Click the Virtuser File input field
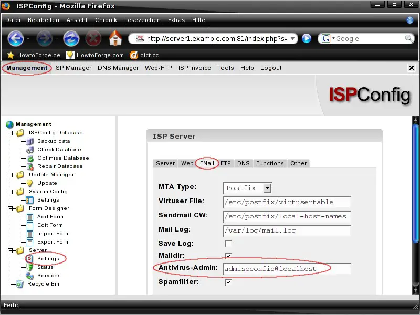The height and width of the screenshot is (315, 420). point(287,202)
